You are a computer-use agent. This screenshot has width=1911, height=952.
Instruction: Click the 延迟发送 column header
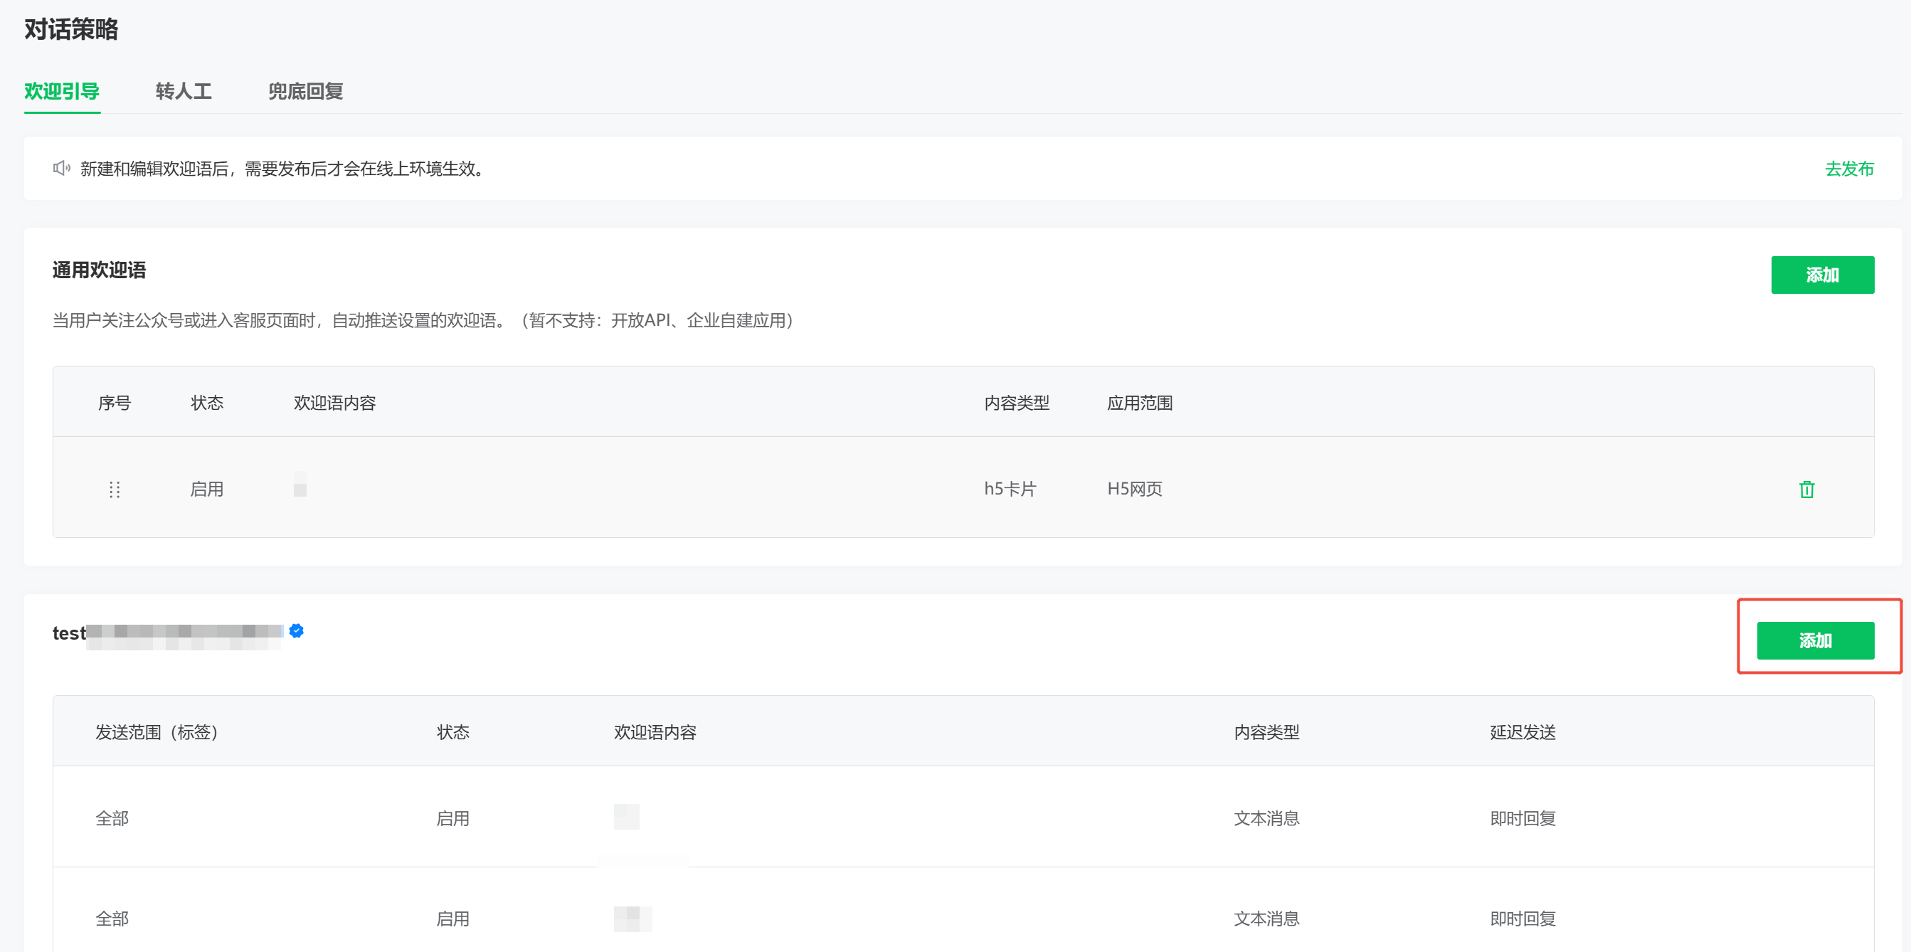coord(1523,731)
